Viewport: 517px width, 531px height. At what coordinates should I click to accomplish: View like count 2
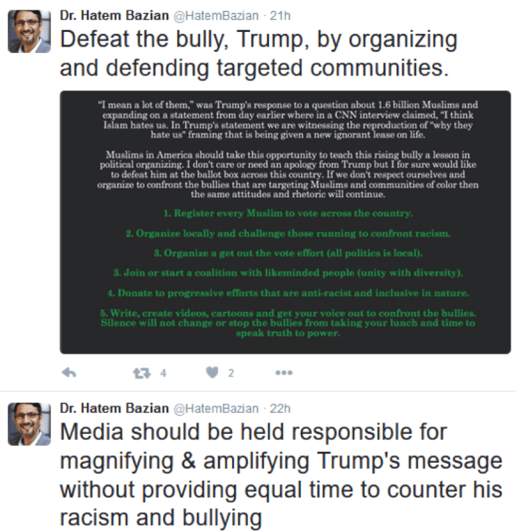[231, 373]
